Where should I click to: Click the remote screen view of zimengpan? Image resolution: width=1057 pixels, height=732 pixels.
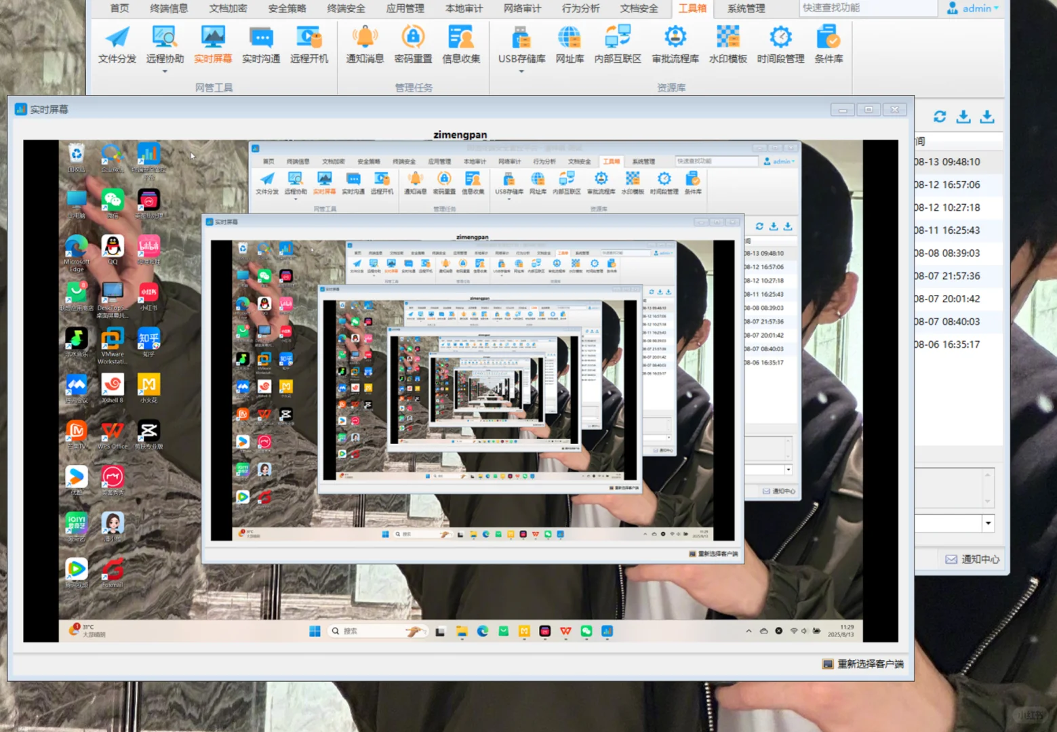(460, 391)
